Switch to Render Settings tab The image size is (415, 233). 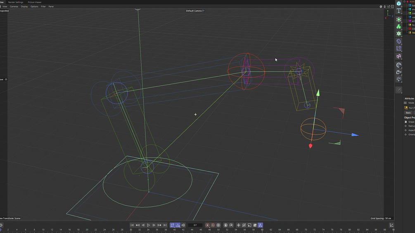point(16,2)
